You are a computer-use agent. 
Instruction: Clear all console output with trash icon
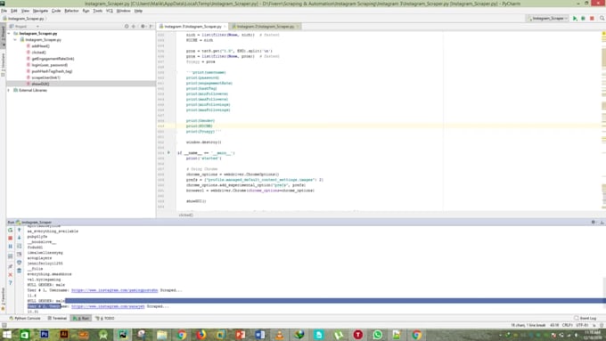[x=19, y=271]
